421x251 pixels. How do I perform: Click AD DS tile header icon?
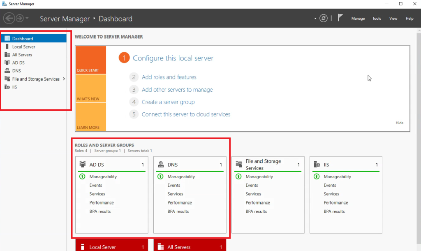[82, 164]
